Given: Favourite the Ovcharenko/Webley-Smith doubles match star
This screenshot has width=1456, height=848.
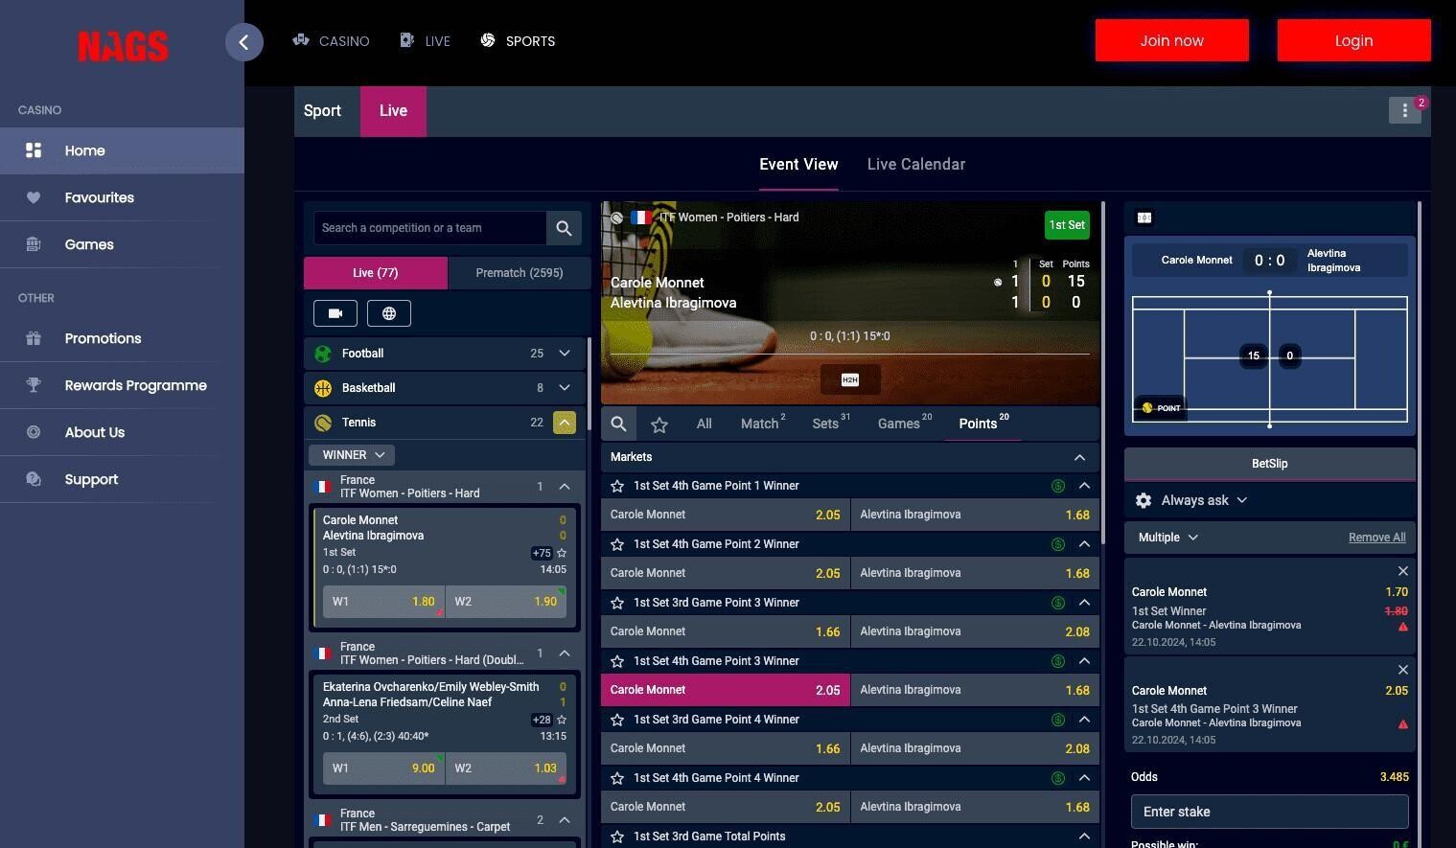Looking at the screenshot, I should coord(562,720).
